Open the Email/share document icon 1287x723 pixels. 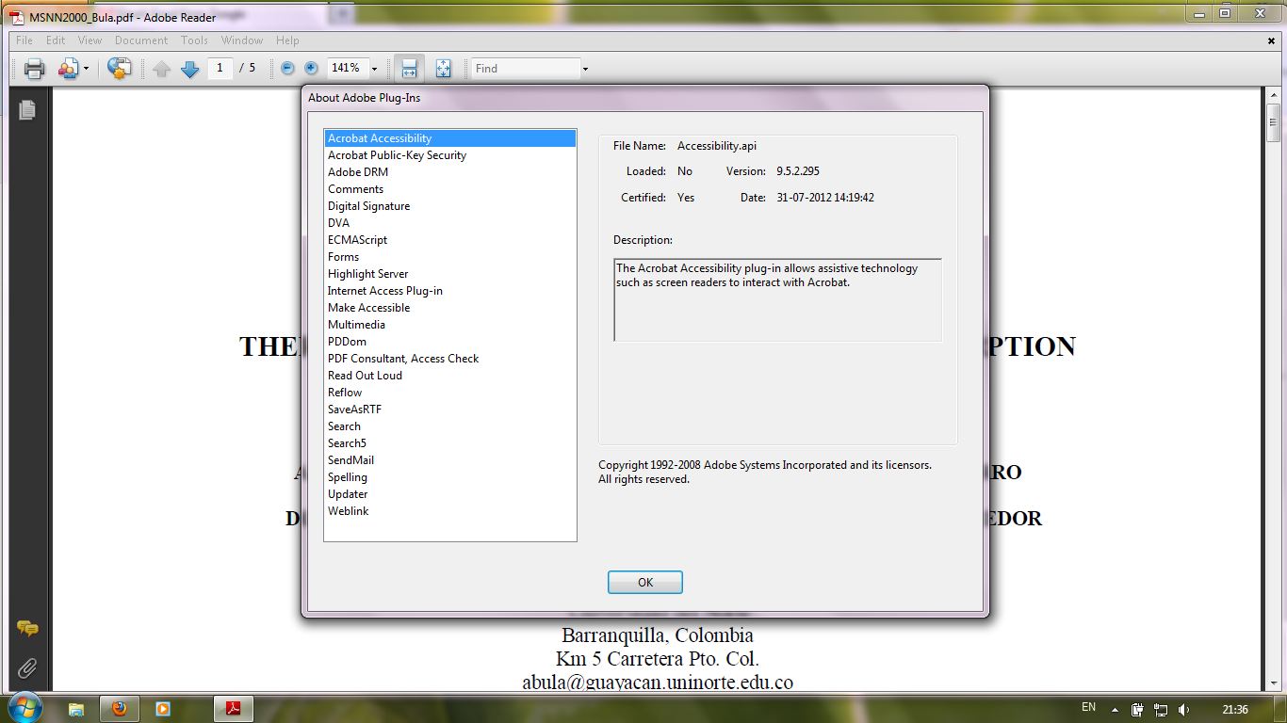(x=68, y=68)
